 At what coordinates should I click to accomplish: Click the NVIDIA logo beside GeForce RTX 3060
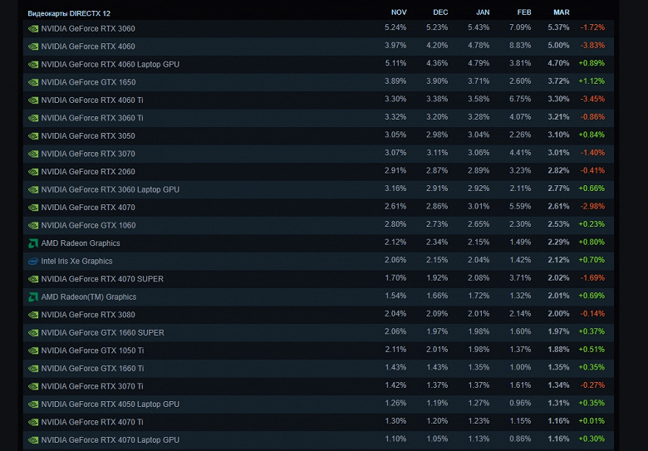33,28
